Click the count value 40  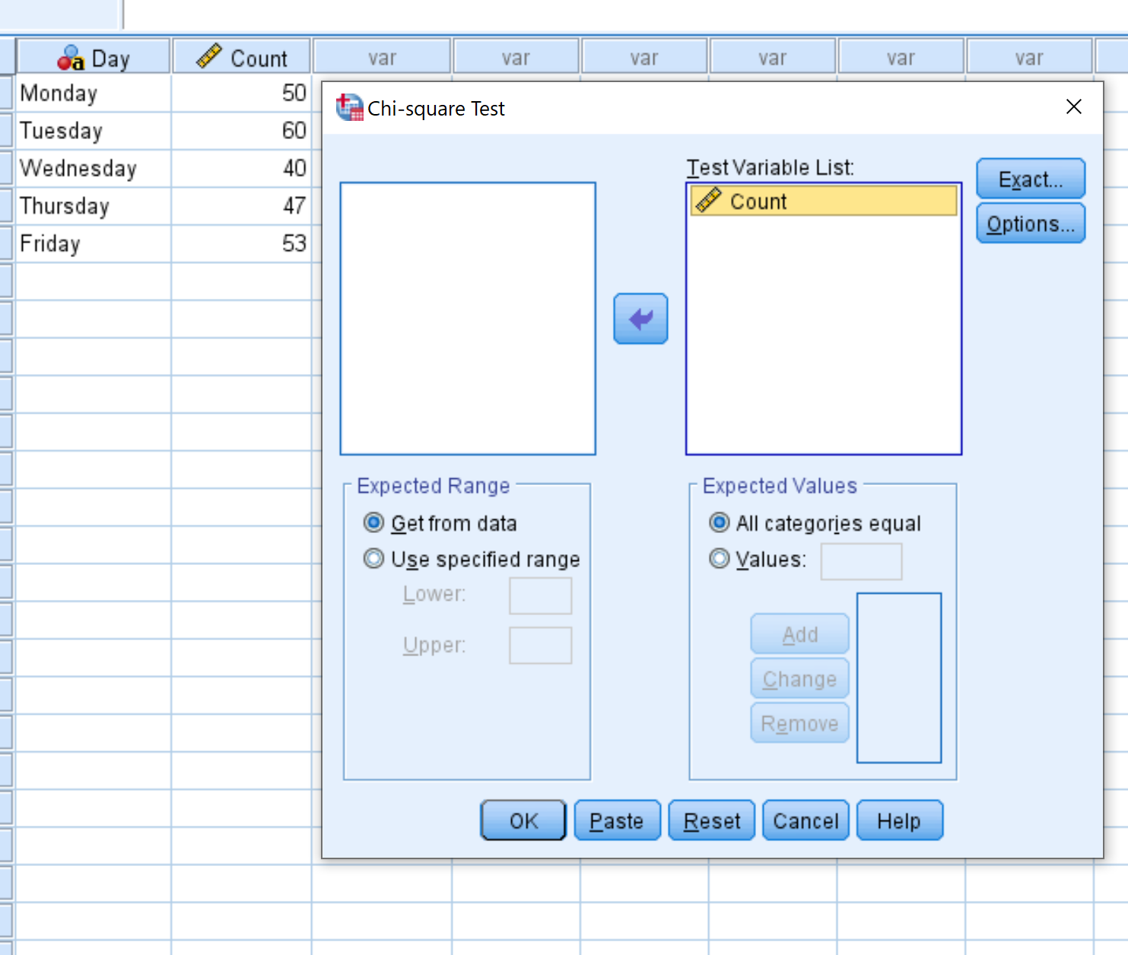pos(241,168)
